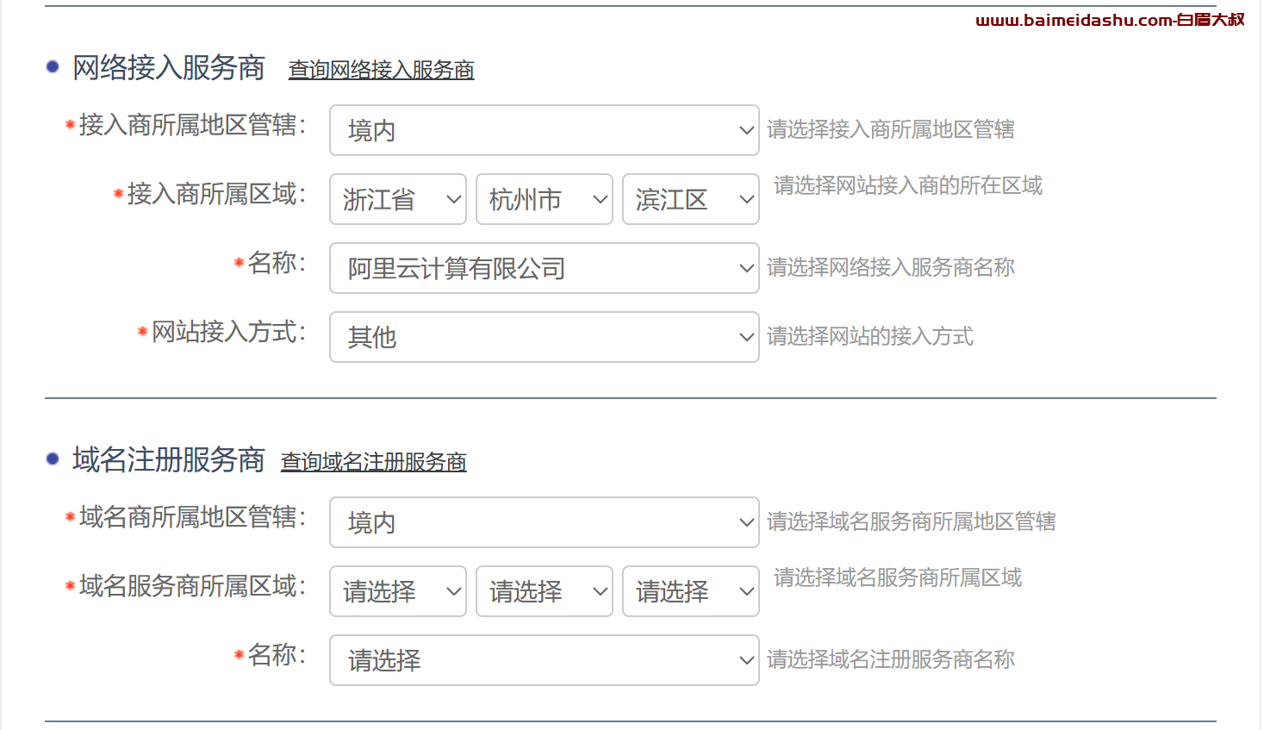Open the 阿里云计算有限公司 name dropdown
Screen dimensions: 1270x730
544,268
